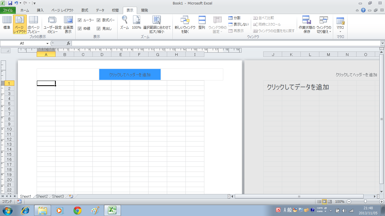This screenshot has height=216, width=385.
Task: Toggle the ルーラー ruler checkbox
Action: pyautogui.click(x=80, y=20)
